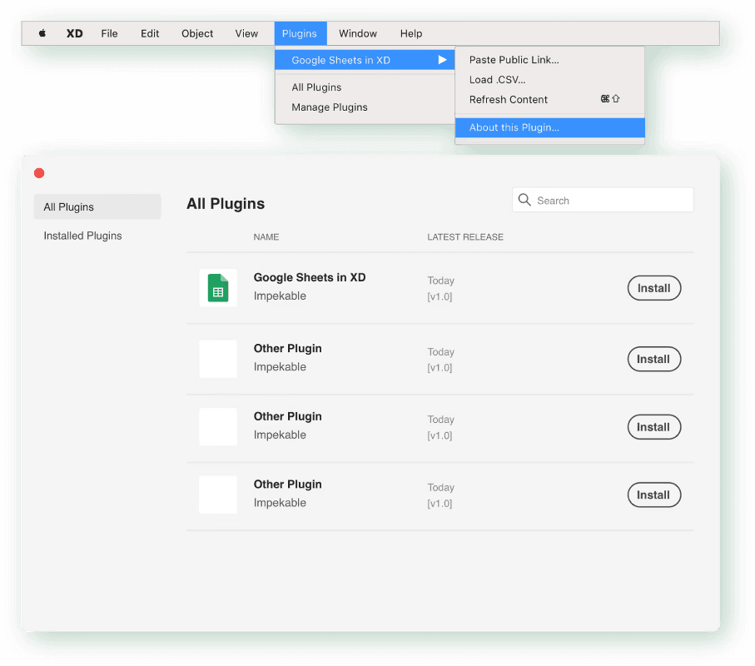Close the plugin manager with red button
Image resolution: width=755 pixels, height=666 pixels.
coord(39,173)
